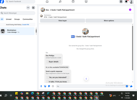
Task: Open the account profile avatar menu
Action: pyautogui.click(x=132, y=2)
